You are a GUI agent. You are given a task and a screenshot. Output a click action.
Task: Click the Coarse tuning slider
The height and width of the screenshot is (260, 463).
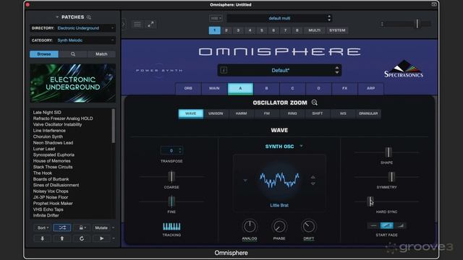[x=171, y=176]
